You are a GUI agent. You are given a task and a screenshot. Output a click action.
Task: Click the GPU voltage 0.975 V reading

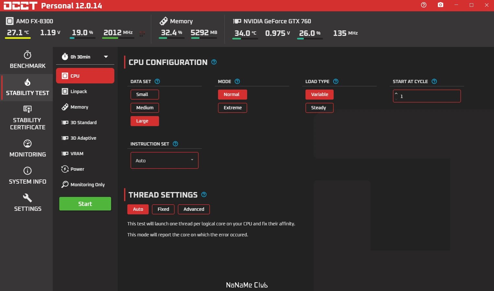point(277,33)
